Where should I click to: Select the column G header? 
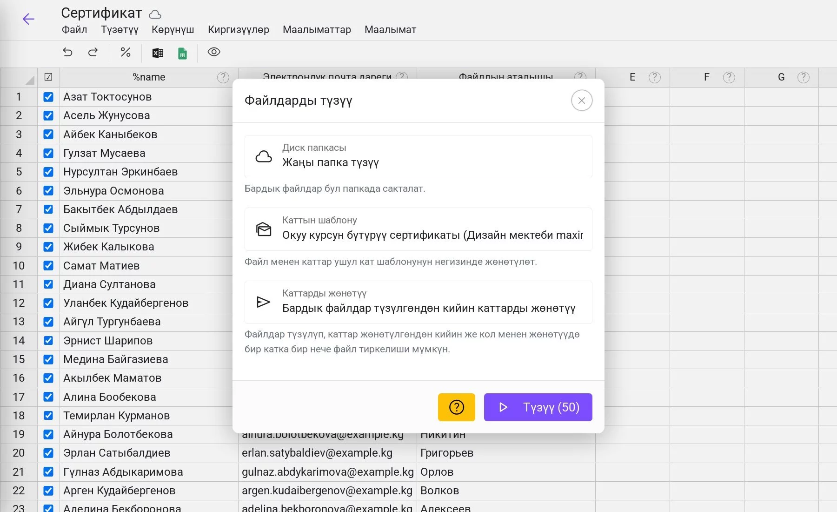tap(781, 77)
